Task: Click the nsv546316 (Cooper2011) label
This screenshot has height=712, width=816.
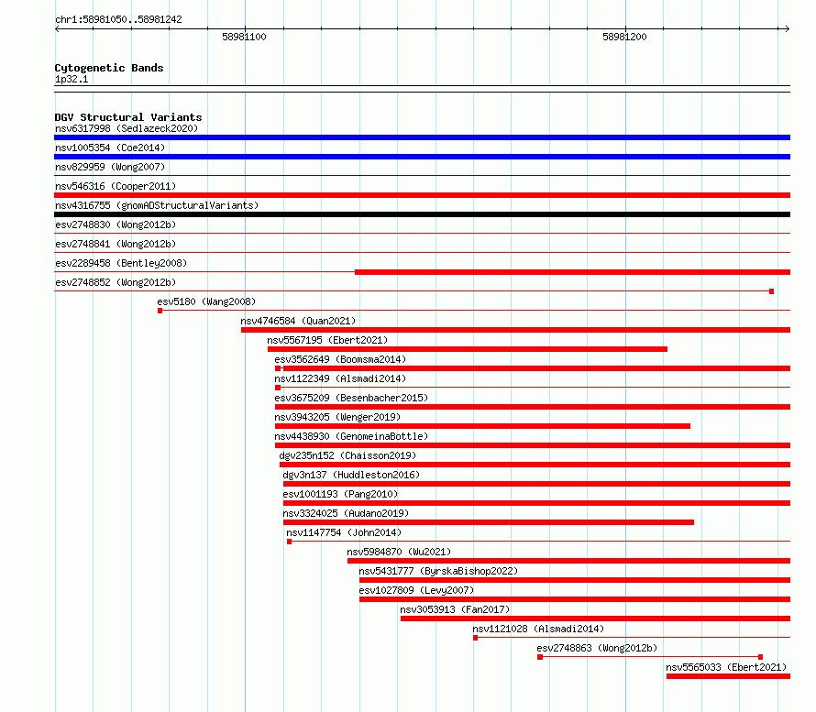Action: (x=116, y=186)
